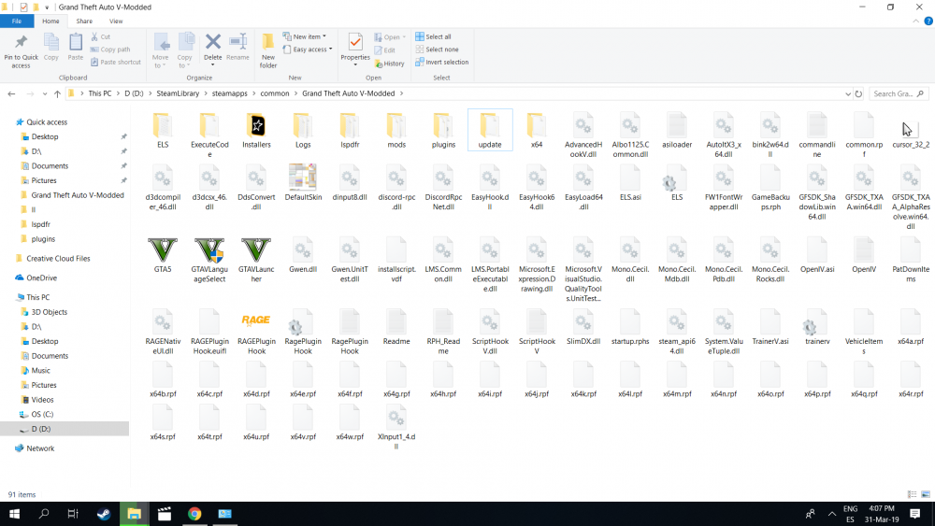Refresh the current folder view
935x526 pixels.
858,94
